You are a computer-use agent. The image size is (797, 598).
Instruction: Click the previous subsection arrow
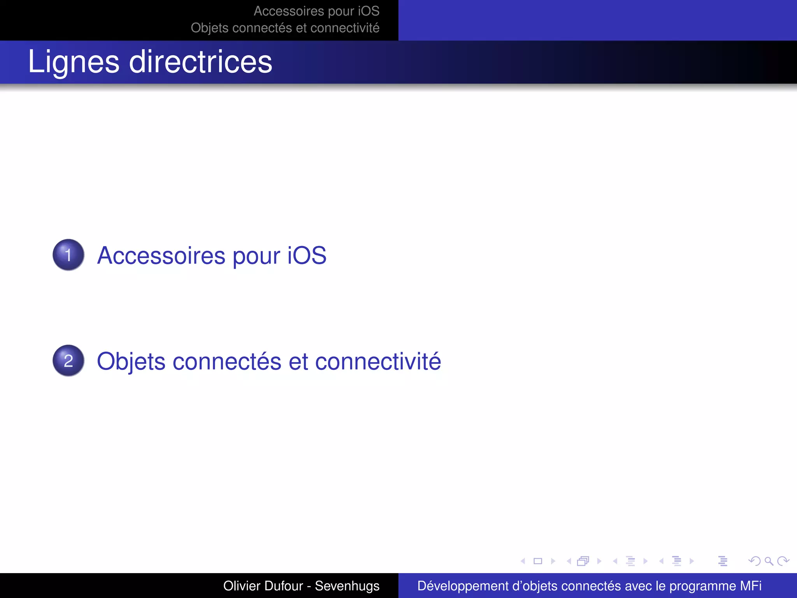(615, 561)
